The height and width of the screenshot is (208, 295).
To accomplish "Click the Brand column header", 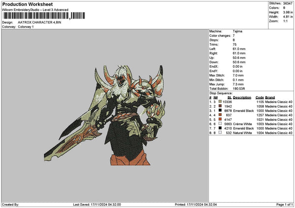I will tap(270, 97).
